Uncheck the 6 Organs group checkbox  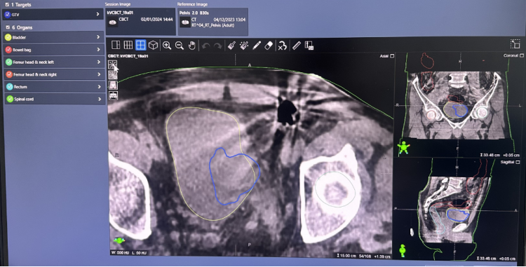tap(8, 27)
